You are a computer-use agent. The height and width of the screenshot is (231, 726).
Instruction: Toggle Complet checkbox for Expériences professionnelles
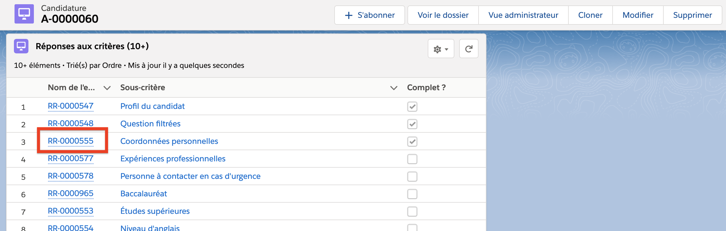412,159
